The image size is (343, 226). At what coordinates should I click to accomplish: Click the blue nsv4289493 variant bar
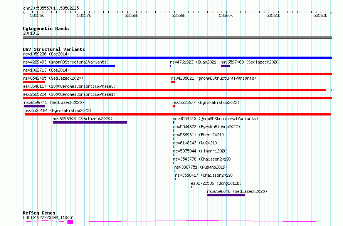coord(69,66)
